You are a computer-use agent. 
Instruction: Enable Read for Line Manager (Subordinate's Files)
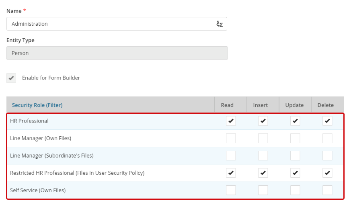pyautogui.click(x=231, y=156)
